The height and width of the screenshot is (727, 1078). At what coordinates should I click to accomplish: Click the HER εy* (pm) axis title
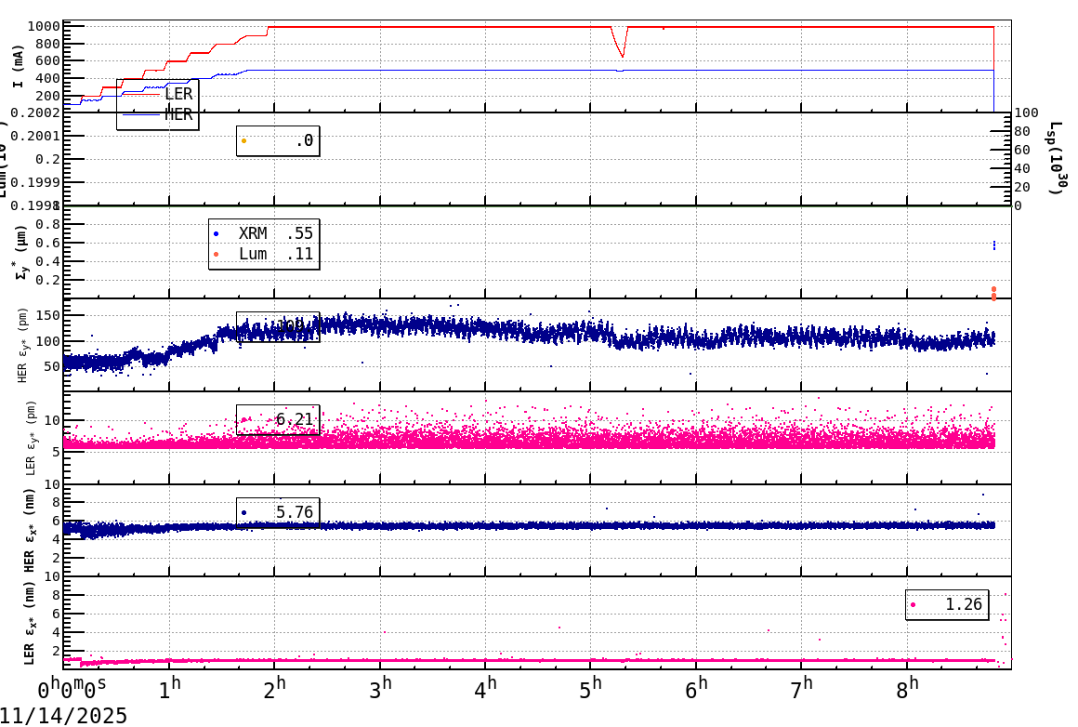[23, 345]
